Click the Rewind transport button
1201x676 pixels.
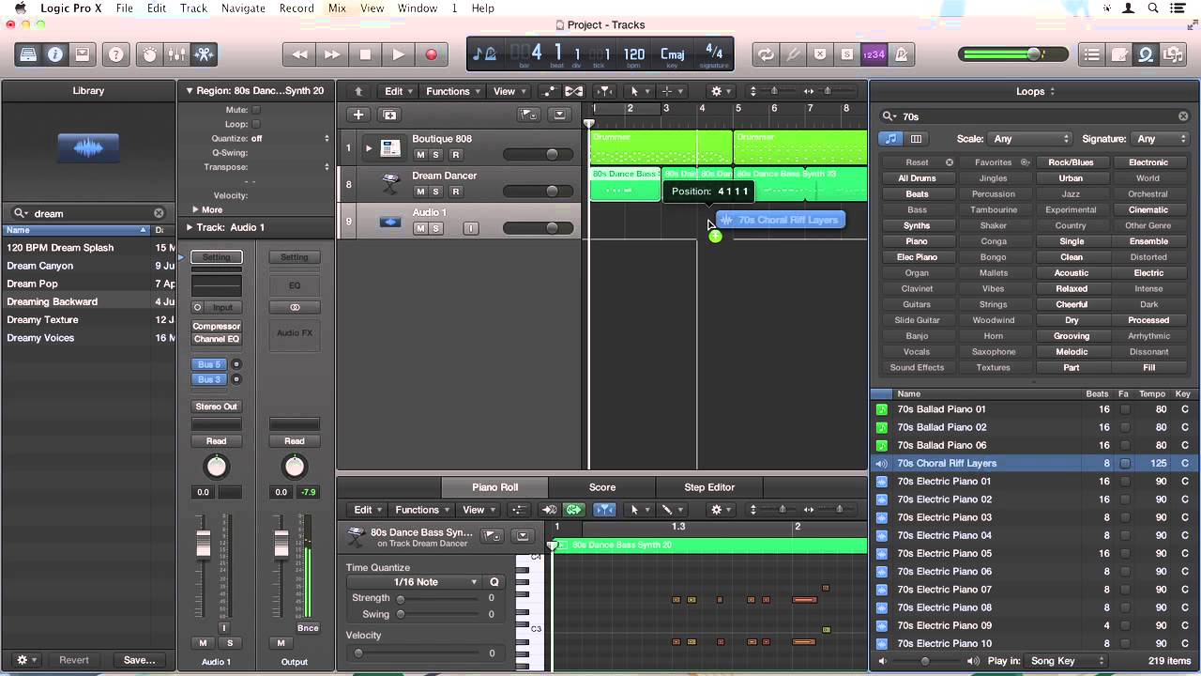[x=299, y=54]
